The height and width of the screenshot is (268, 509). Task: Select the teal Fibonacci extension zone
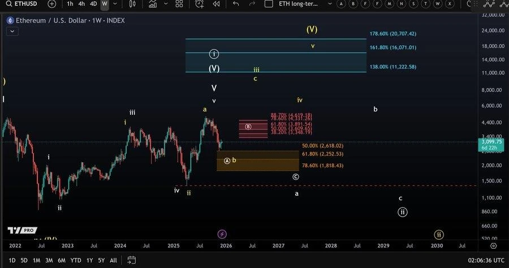[276, 55]
